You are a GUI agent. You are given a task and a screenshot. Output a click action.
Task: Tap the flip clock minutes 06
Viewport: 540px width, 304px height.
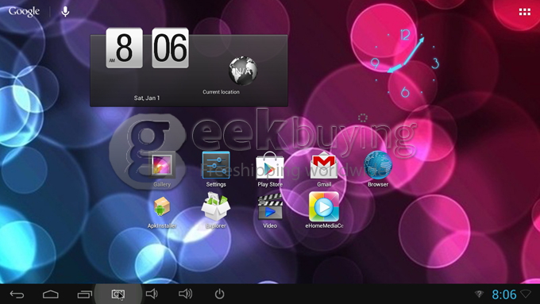click(x=171, y=48)
